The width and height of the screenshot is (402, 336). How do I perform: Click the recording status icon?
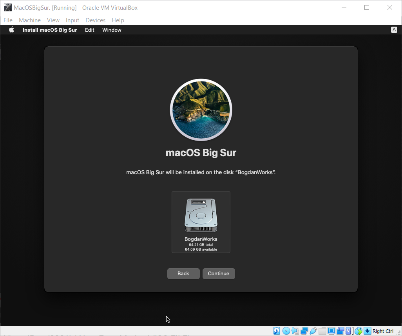pyautogui.click(x=340, y=331)
